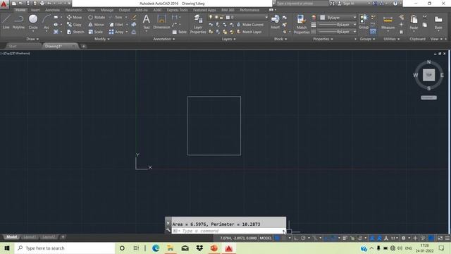
Task: Open the AutoCAD application menu
Action: (4, 4)
